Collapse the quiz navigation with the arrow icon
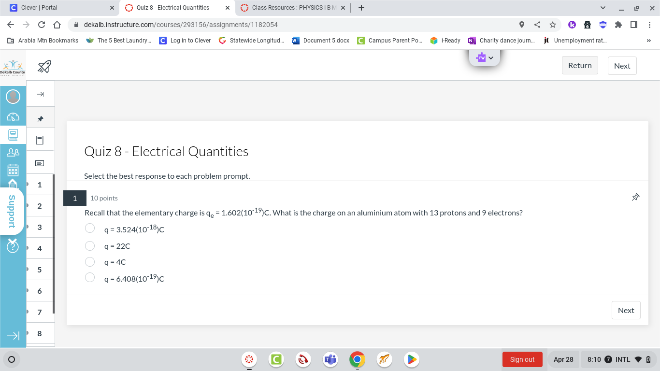The width and height of the screenshot is (660, 371). point(41,93)
